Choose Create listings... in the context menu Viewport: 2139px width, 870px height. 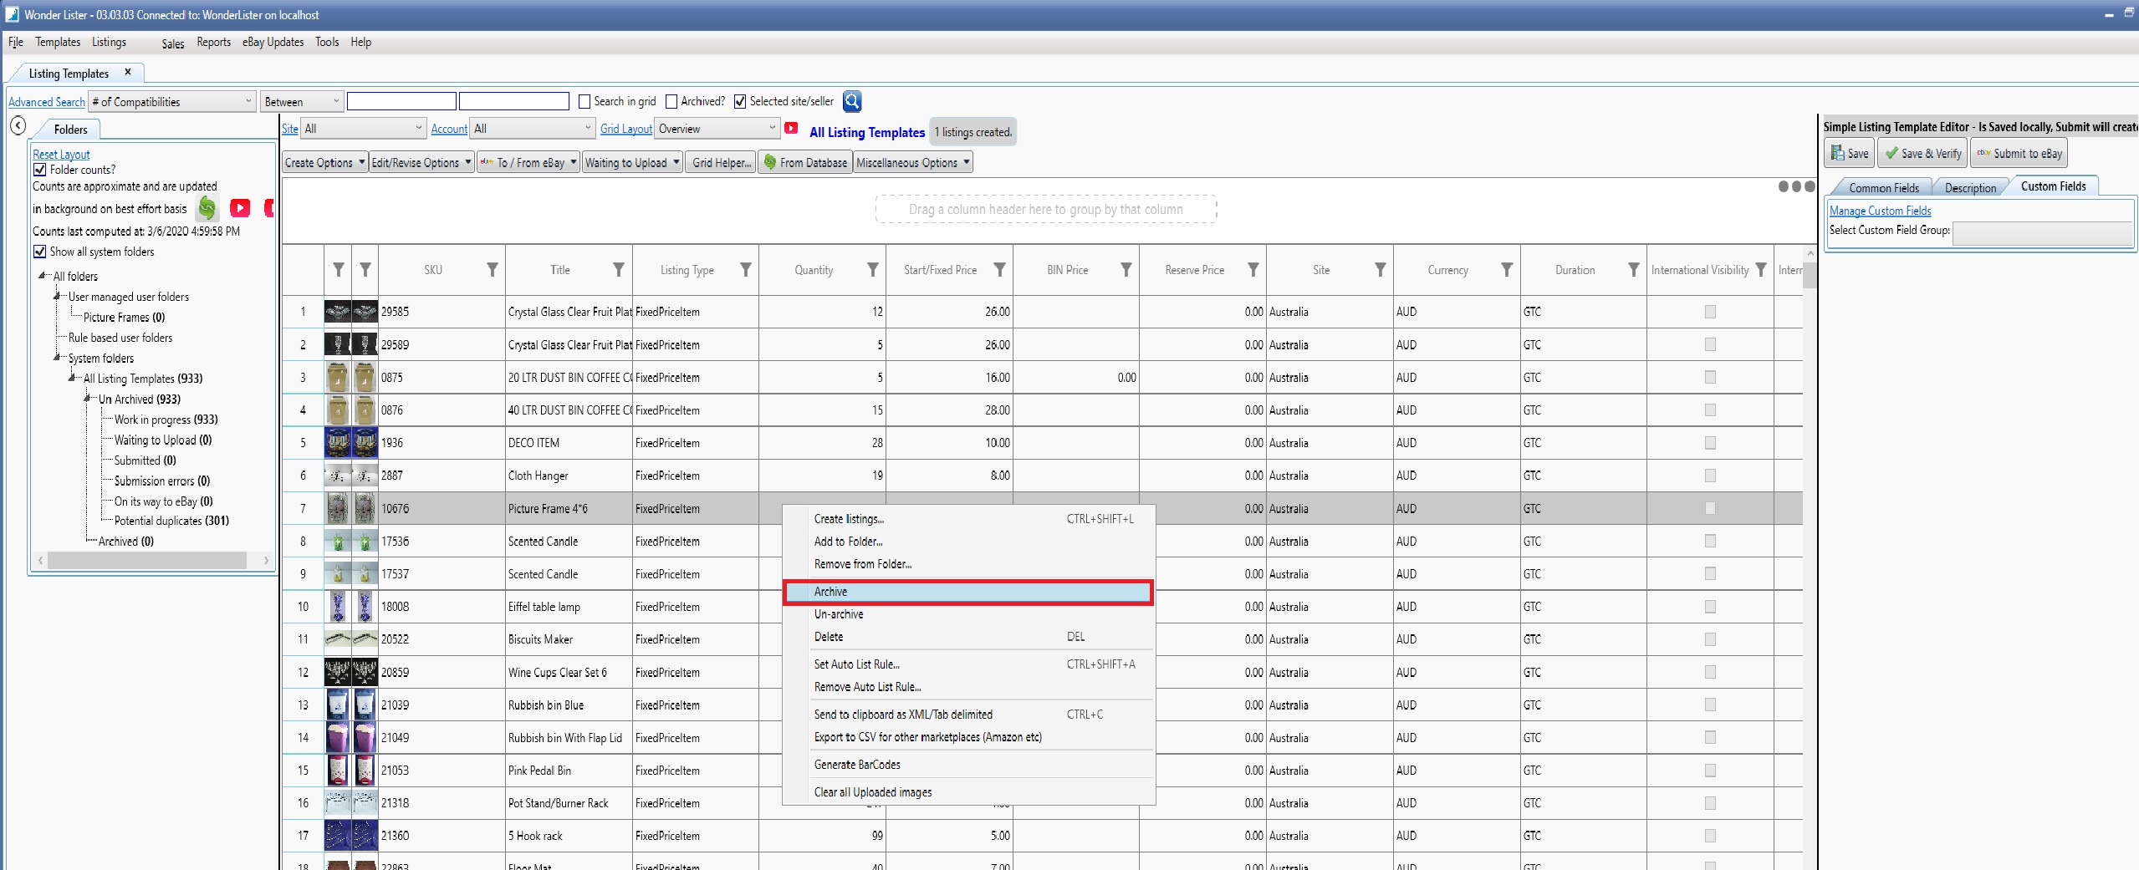click(x=968, y=519)
